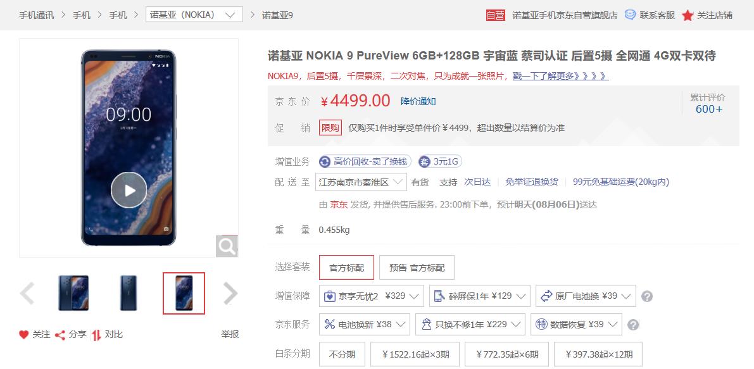Click help icon next to 增值保障 options

[647, 296]
